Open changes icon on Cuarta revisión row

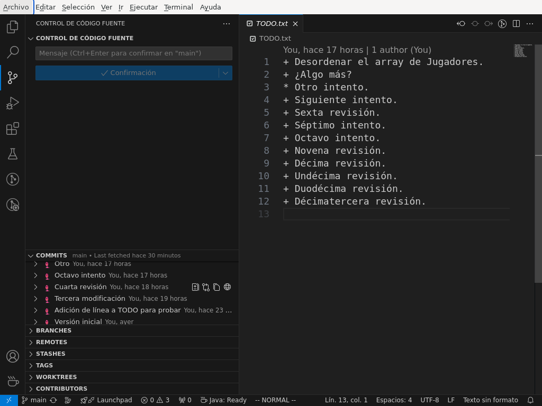(195, 287)
